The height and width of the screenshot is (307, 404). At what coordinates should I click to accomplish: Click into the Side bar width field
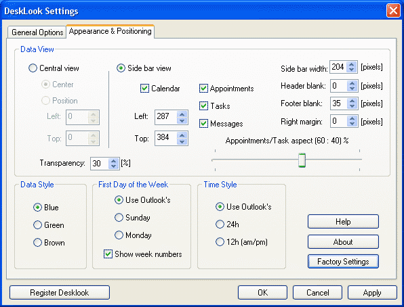pyautogui.click(x=338, y=67)
